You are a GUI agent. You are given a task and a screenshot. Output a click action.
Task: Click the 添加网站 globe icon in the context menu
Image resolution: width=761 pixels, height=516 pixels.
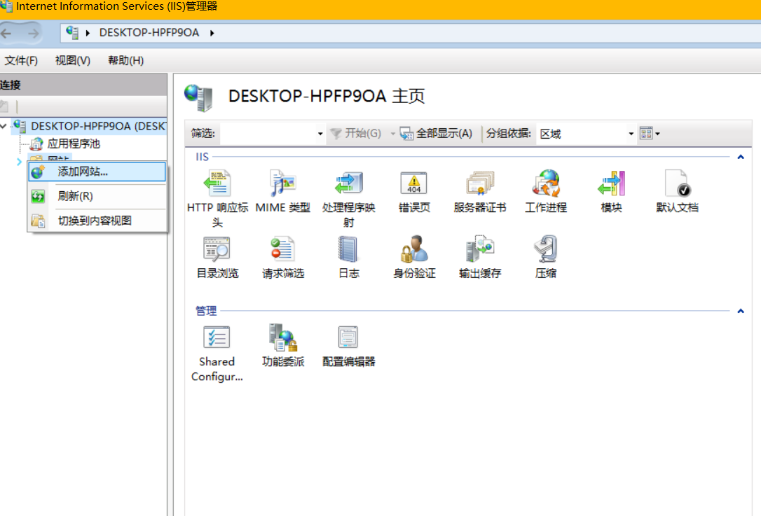38,172
